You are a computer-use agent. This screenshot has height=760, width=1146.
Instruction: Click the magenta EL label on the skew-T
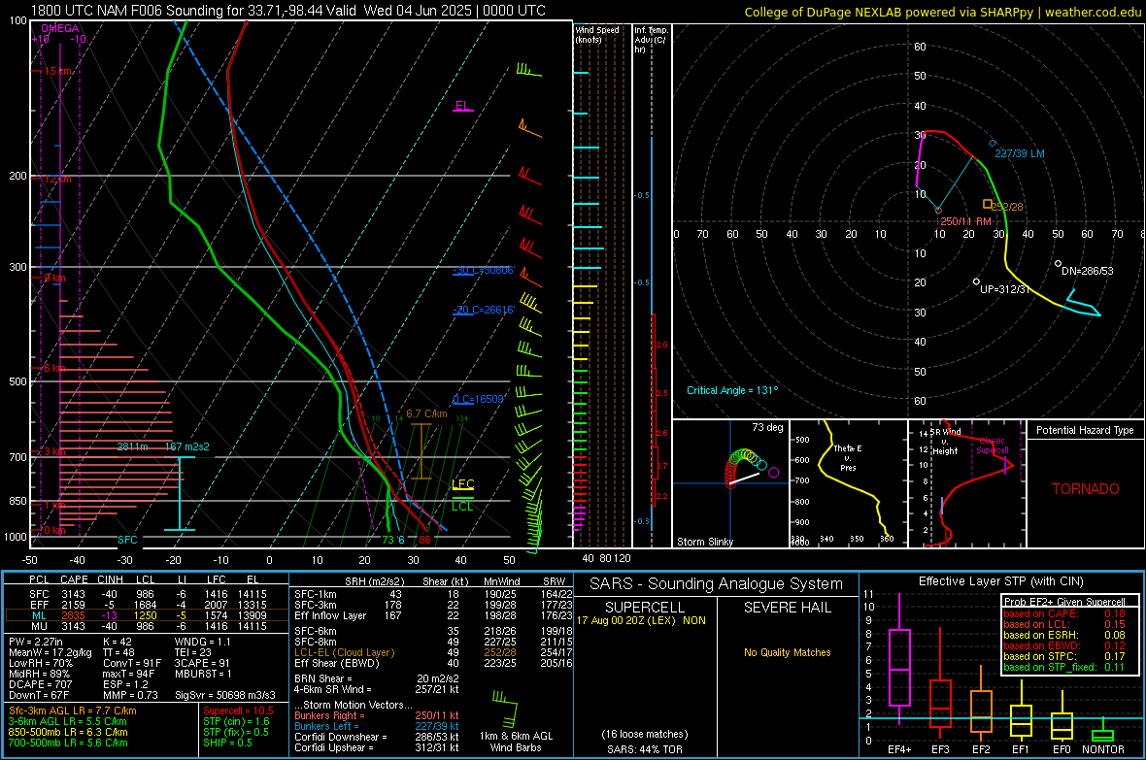click(x=462, y=105)
